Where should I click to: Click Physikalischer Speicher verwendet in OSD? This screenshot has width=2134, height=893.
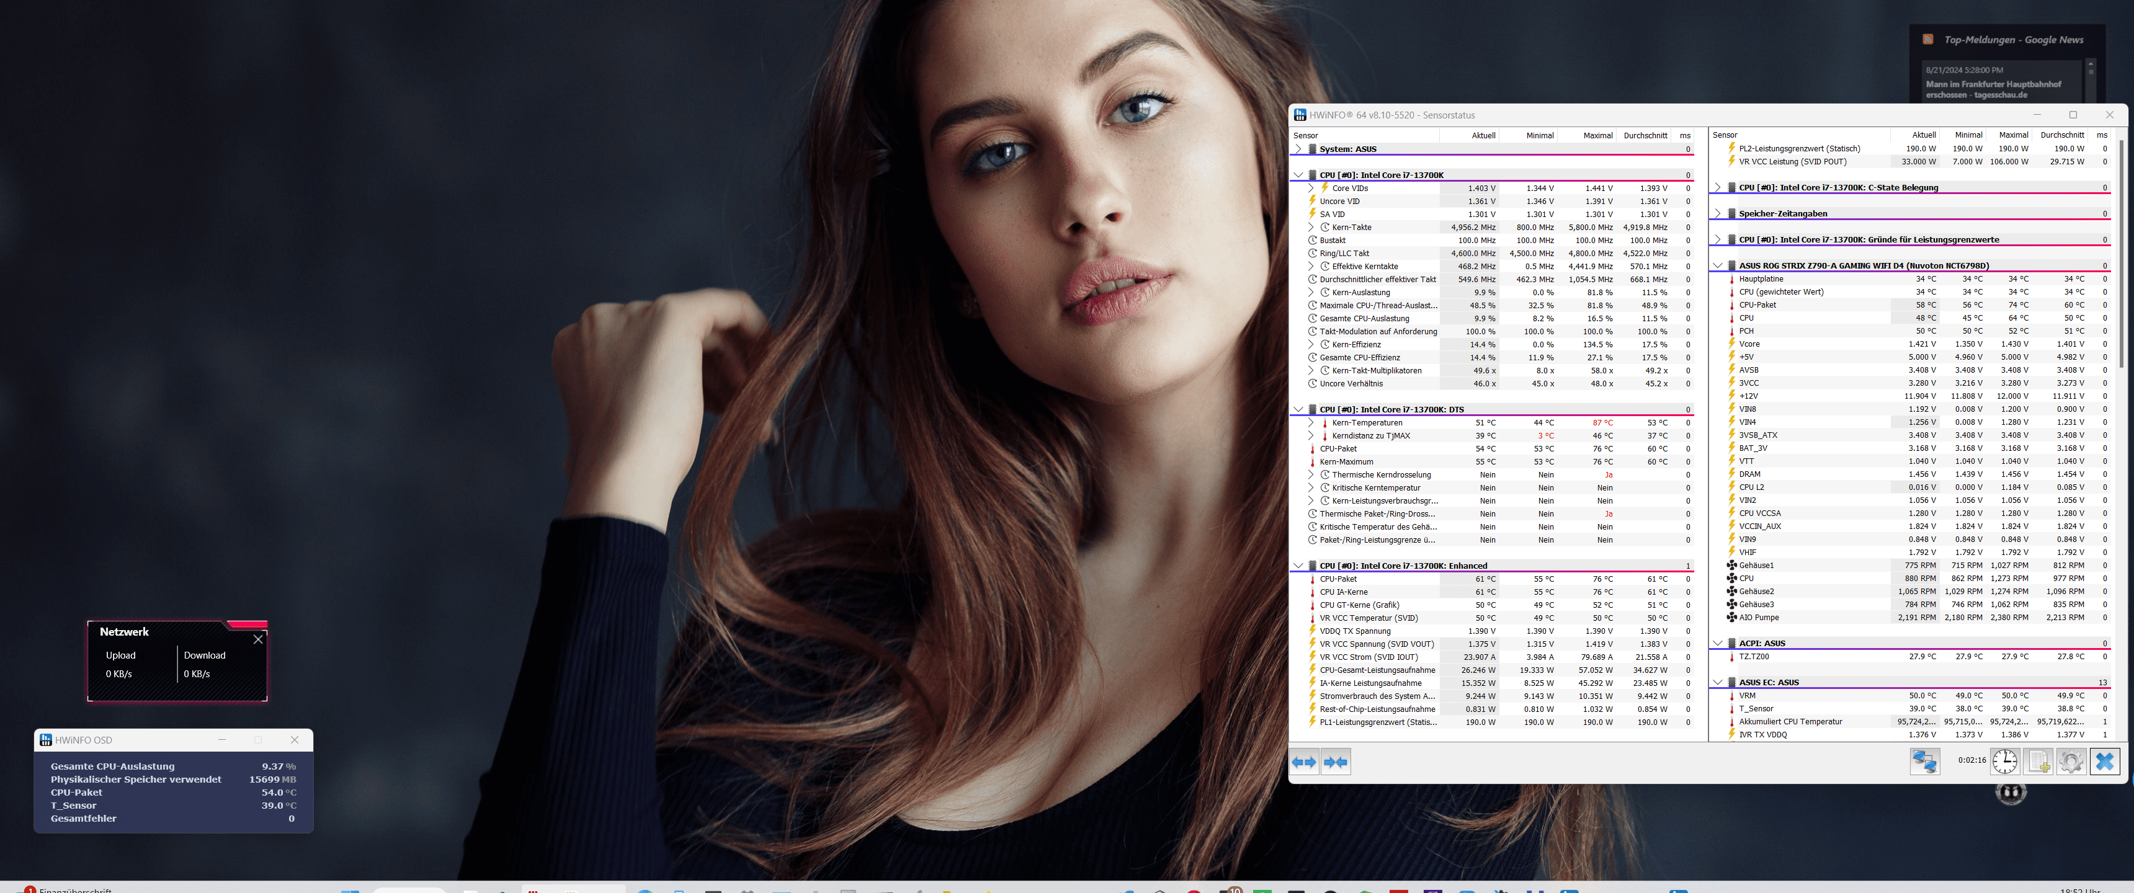136,780
